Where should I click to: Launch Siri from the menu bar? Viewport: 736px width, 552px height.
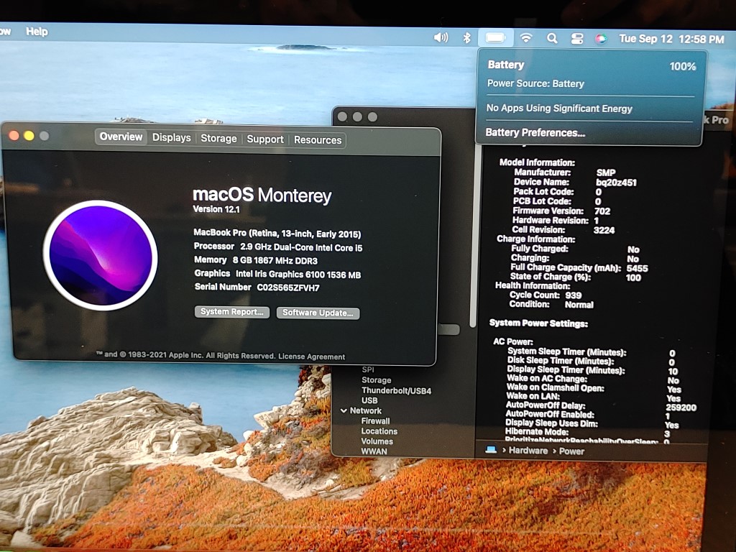[601, 39]
